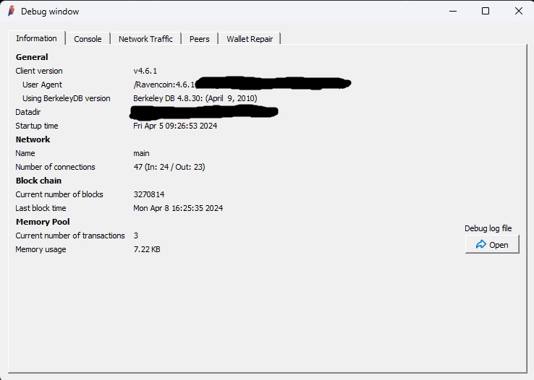Maximize the Debug window
Image resolution: width=534 pixels, height=380 pixels.
[486, 12]
